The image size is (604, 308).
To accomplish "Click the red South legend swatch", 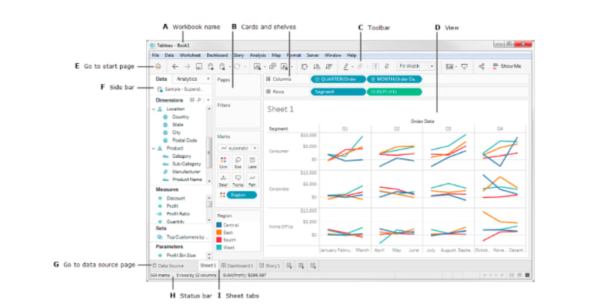I will pos(219,239).
